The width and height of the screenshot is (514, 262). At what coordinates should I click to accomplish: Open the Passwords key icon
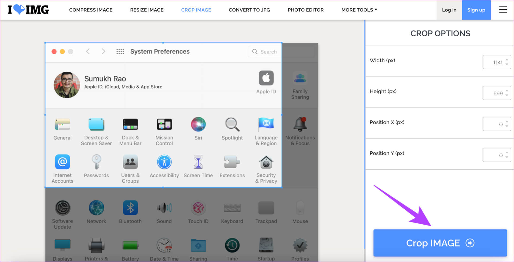pyautogui.click(x=96, y=162)
